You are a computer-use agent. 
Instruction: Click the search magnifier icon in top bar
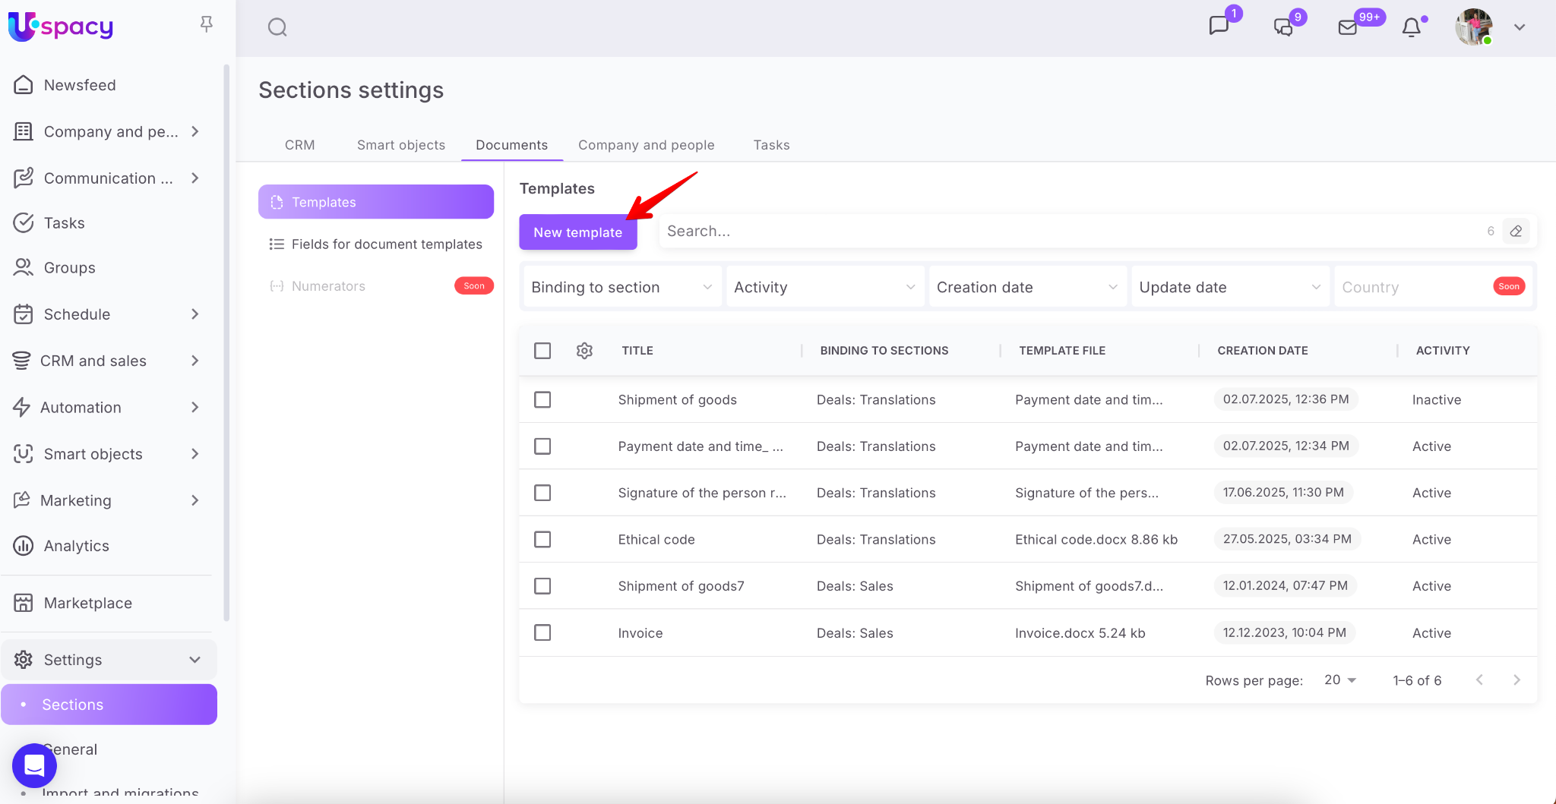click(277, 27)
